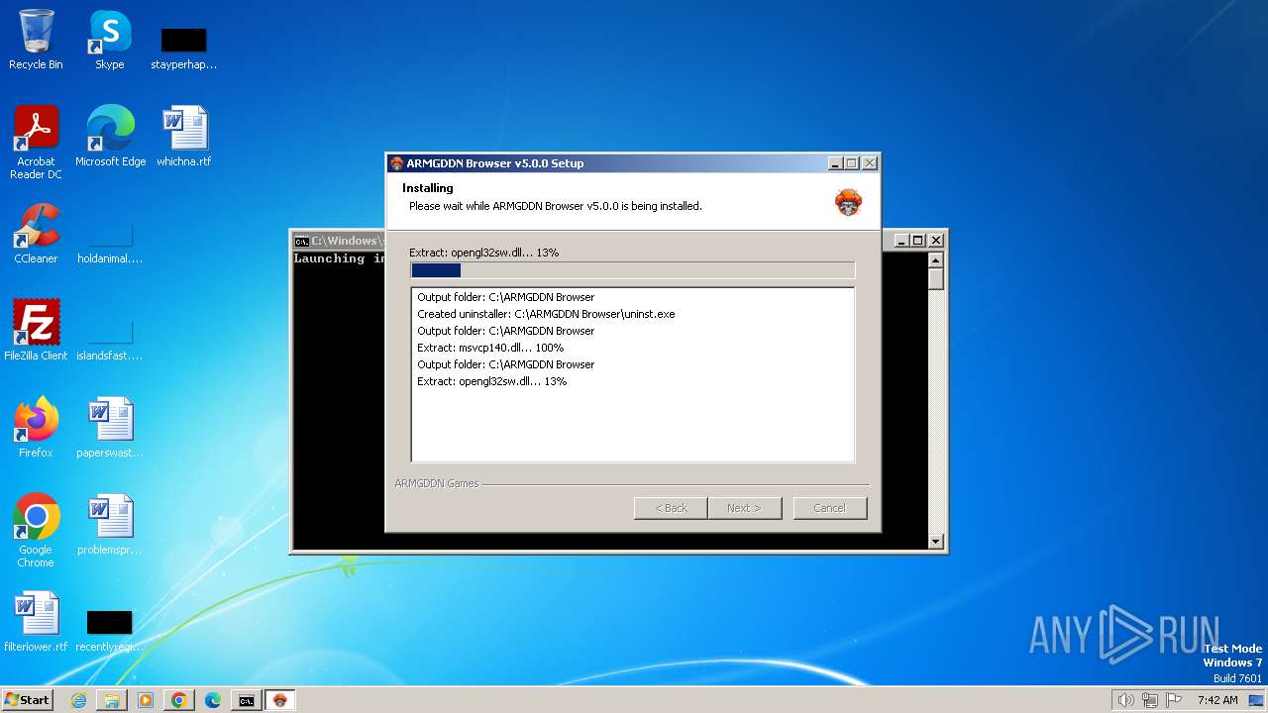Click the 'Created uninstaller' log line

546,314
